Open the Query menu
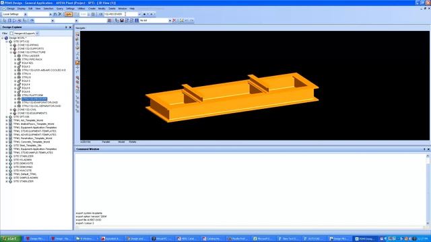Viewport: 431px width, 242px height. [60, 9]
